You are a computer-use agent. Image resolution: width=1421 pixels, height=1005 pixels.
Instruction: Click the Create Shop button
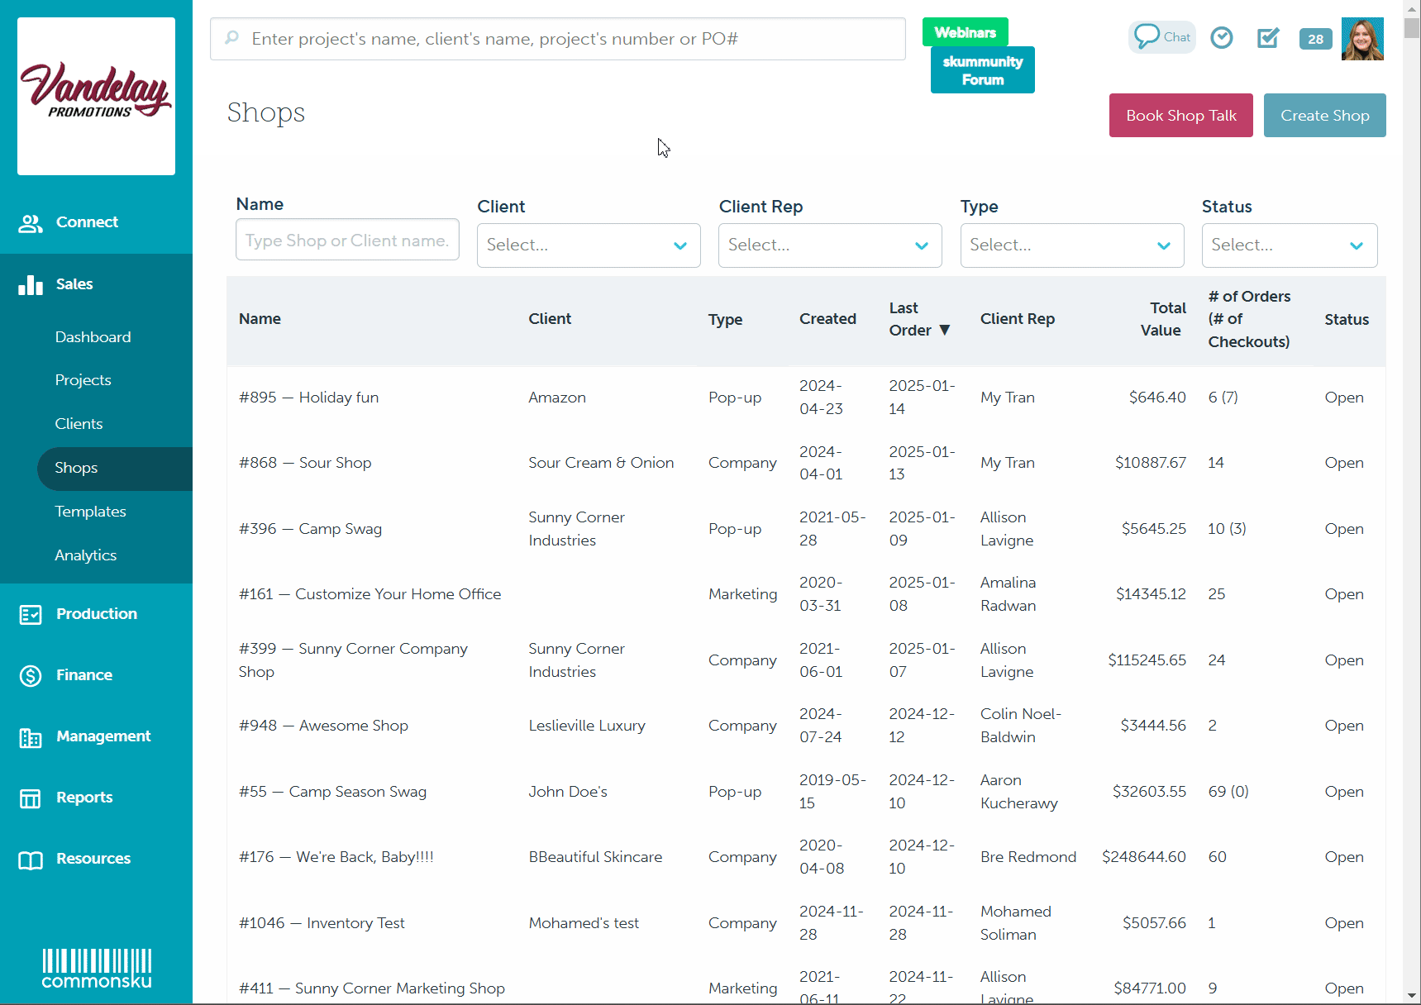[1324, 116]
